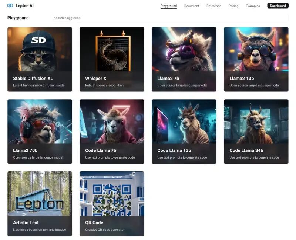
Task: Open the Whisper X card image
Action: (112, 49)
